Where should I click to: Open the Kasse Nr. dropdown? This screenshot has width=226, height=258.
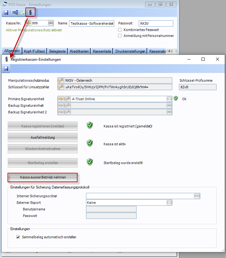51,23
